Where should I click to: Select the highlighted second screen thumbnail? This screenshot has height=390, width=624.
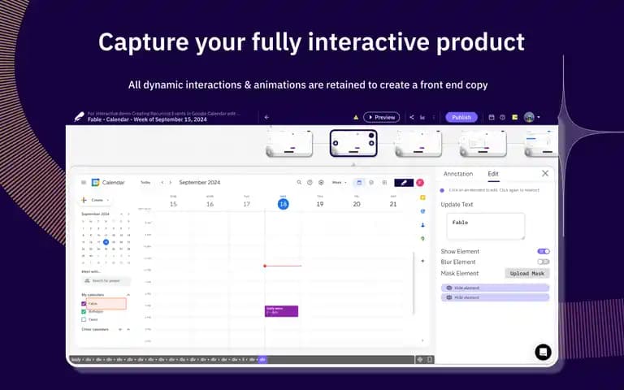click(353, 143)
